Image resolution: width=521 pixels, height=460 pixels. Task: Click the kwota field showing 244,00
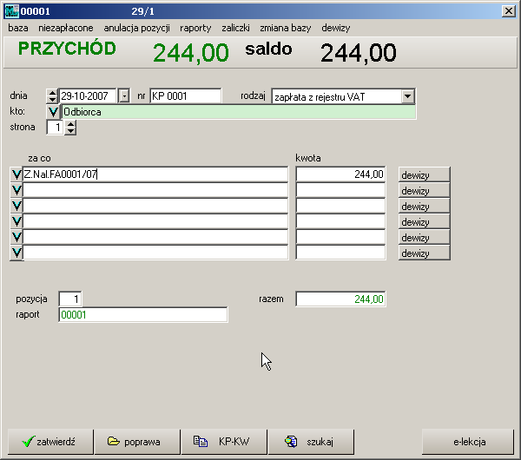340,174
